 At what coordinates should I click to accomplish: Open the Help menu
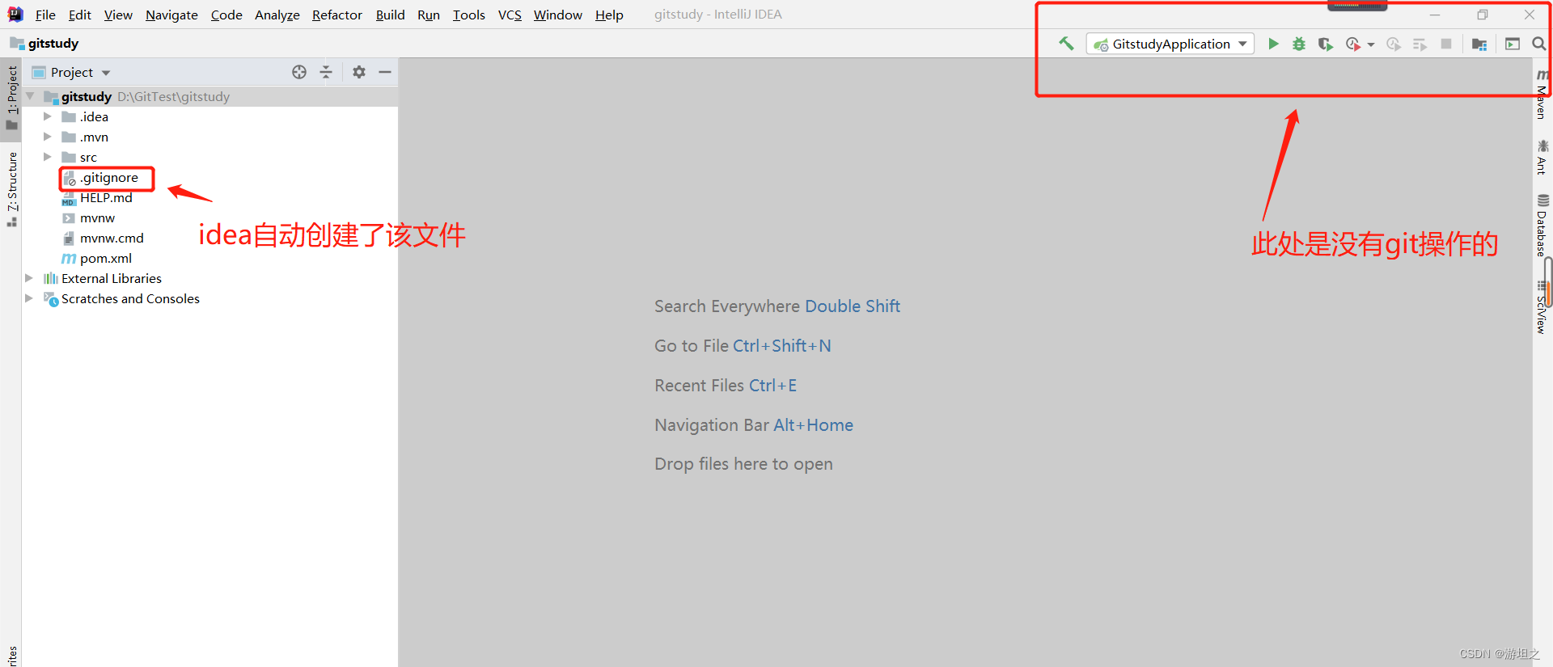(609, 15)
